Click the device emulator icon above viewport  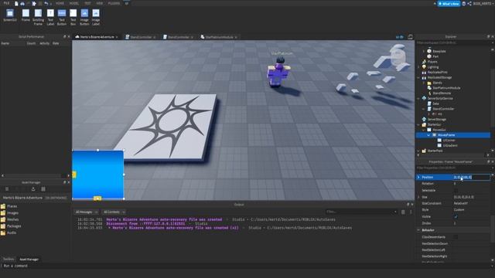(x=410, y=37)
